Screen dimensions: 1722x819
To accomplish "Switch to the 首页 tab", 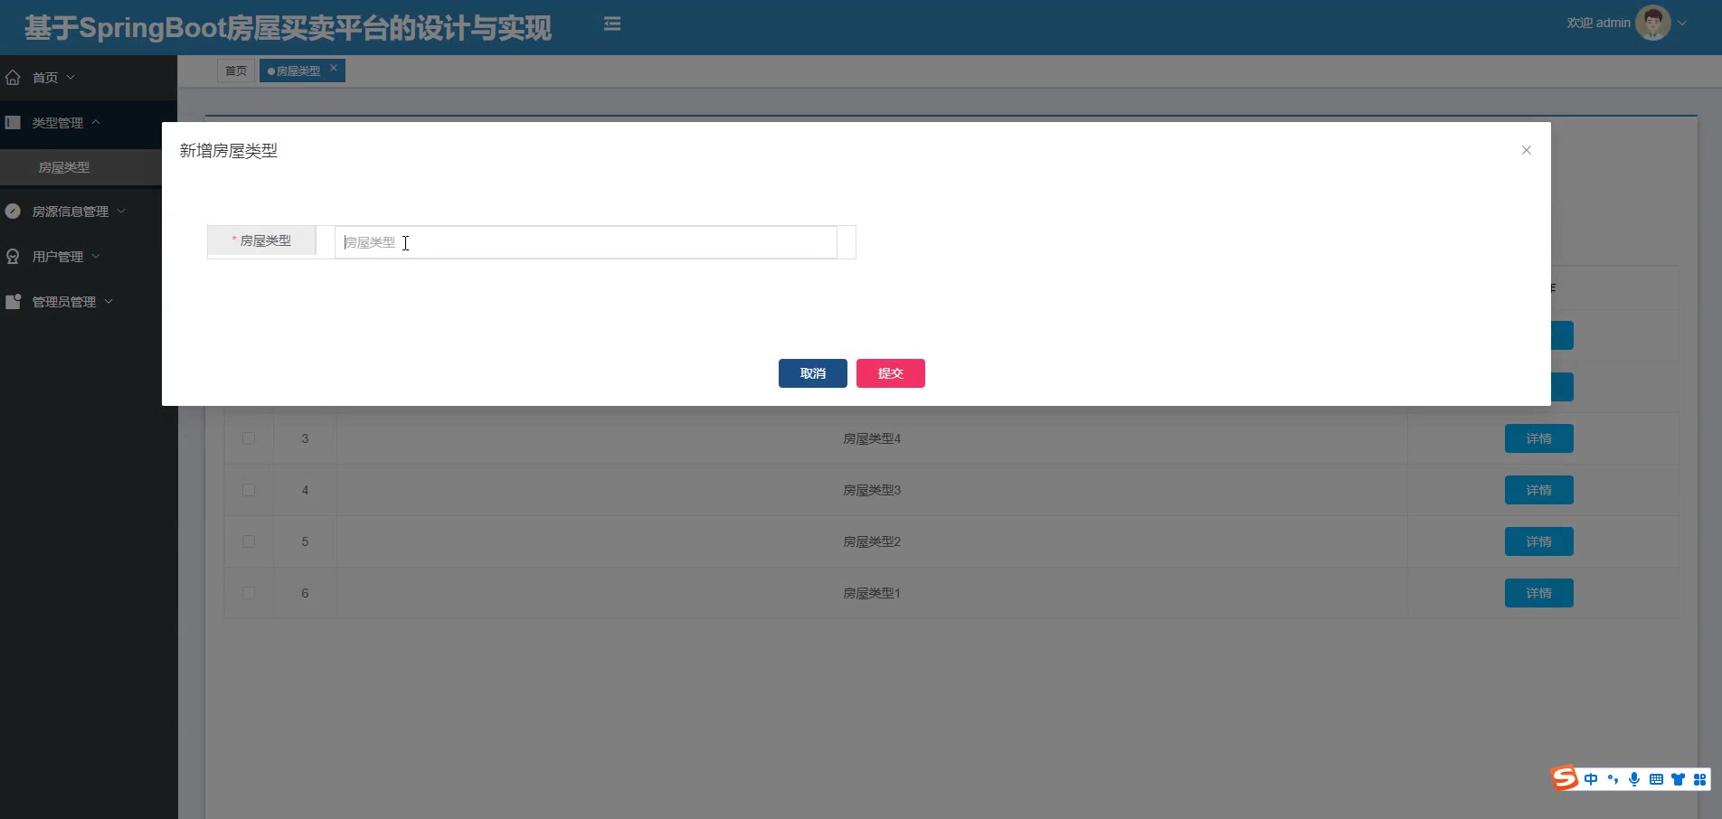I will (x=236, y=71).
